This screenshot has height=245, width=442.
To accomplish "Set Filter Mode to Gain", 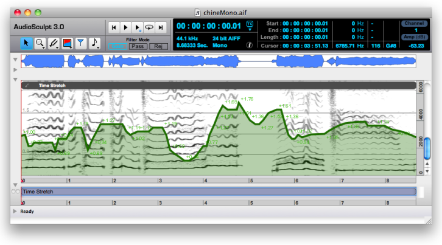I will click(118, 46).
